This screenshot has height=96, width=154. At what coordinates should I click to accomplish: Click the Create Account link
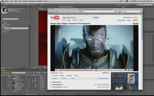[128, 17]
